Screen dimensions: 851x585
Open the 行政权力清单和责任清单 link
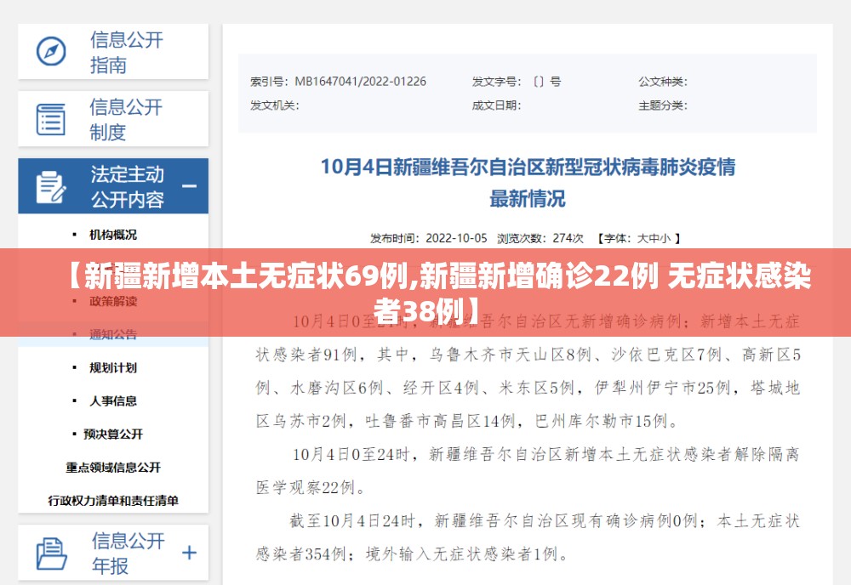tap(113, 501)
